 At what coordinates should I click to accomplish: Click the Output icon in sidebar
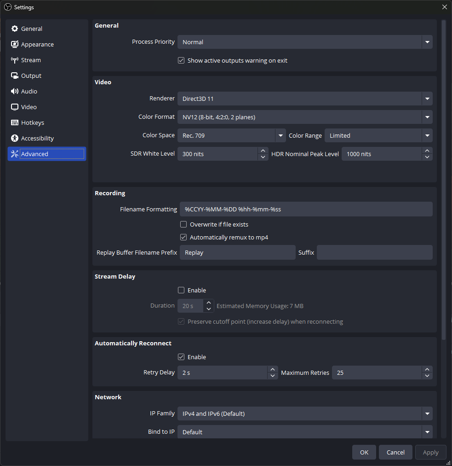click(x=15, y=76)
